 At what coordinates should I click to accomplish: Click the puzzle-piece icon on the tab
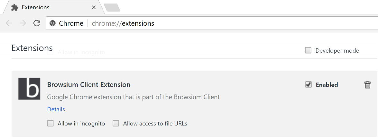point(14,7)
